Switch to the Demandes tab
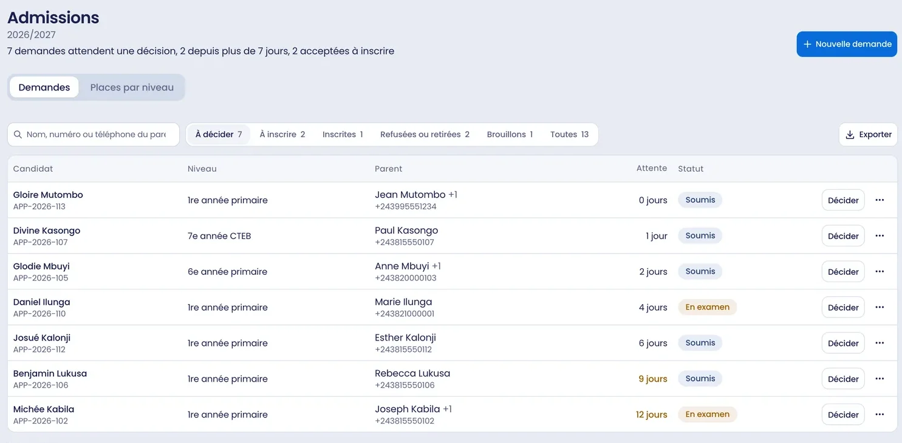 click(x=44, y=87)
